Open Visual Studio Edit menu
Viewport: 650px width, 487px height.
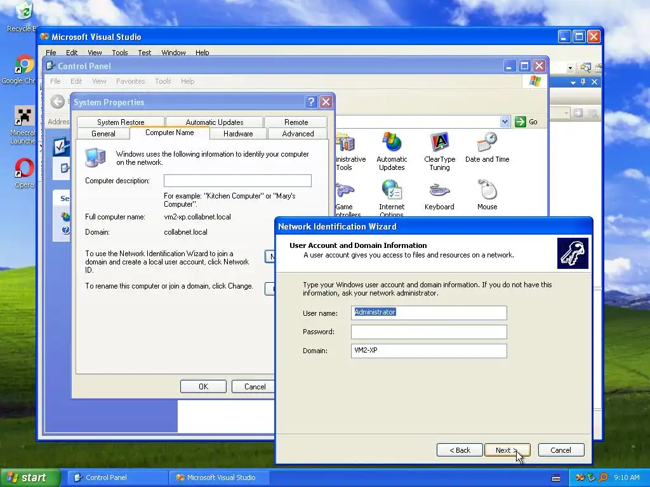coord(72,53)
